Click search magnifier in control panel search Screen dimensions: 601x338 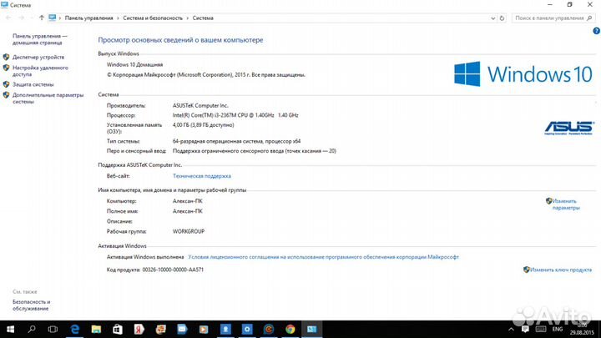click(x=589, y=18)
